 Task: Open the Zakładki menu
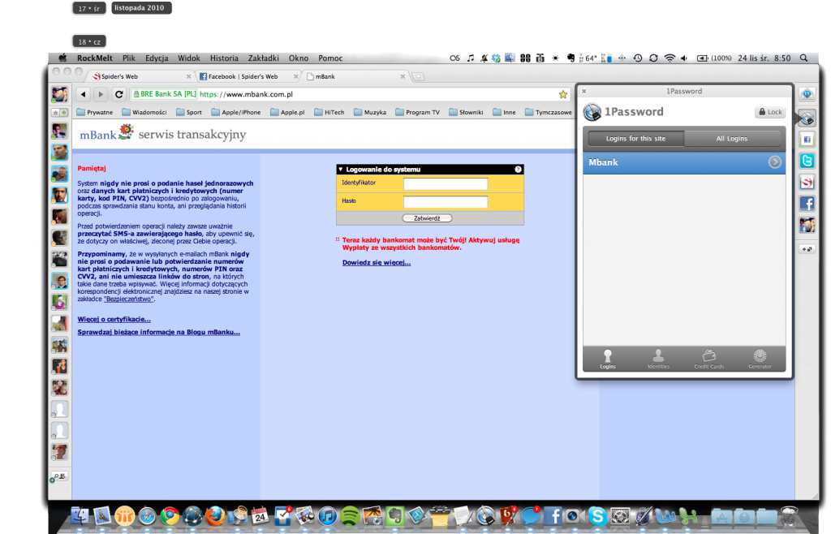(264, 58)
